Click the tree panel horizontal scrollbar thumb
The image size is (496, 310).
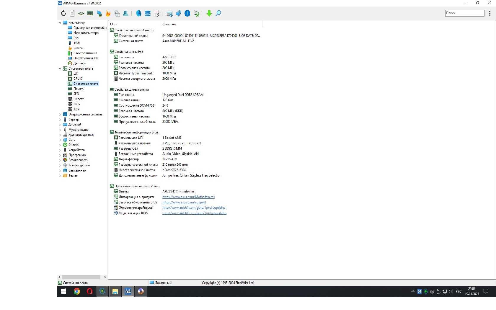click(x=81, y=277)
